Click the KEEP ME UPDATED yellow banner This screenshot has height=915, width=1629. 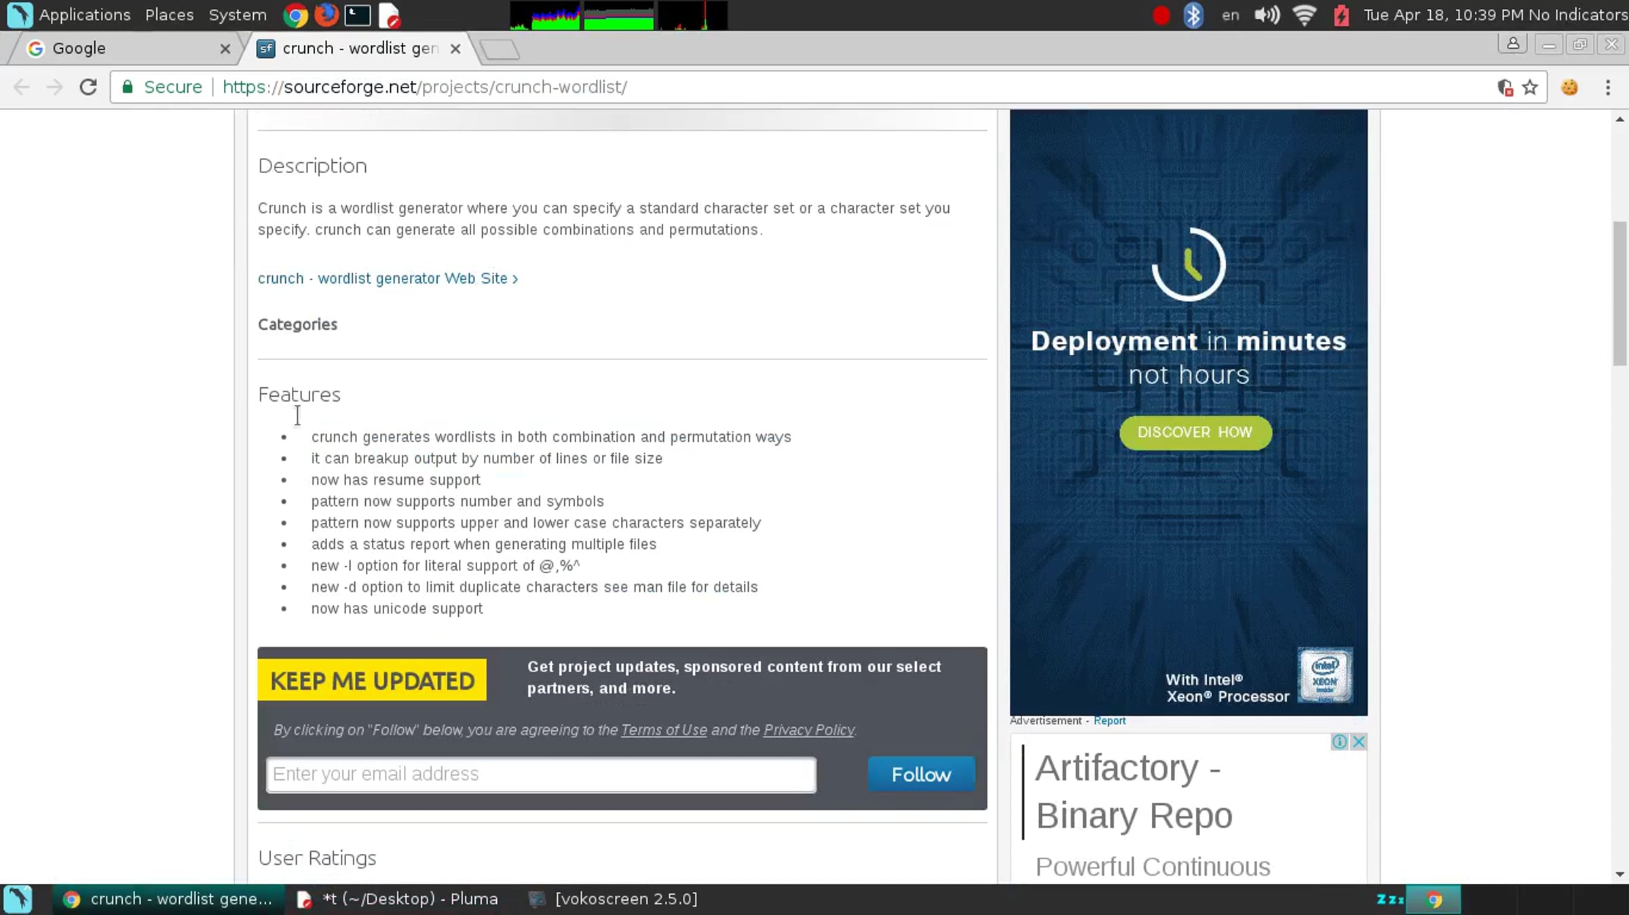[x=372, y=680]
